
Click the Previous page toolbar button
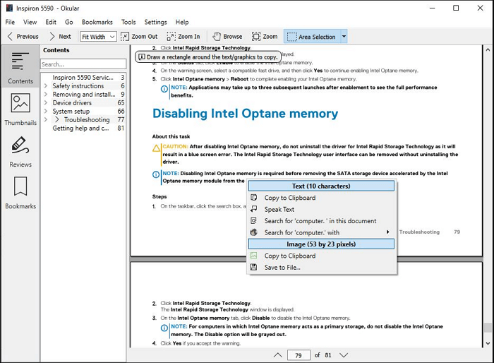[22, 36]
